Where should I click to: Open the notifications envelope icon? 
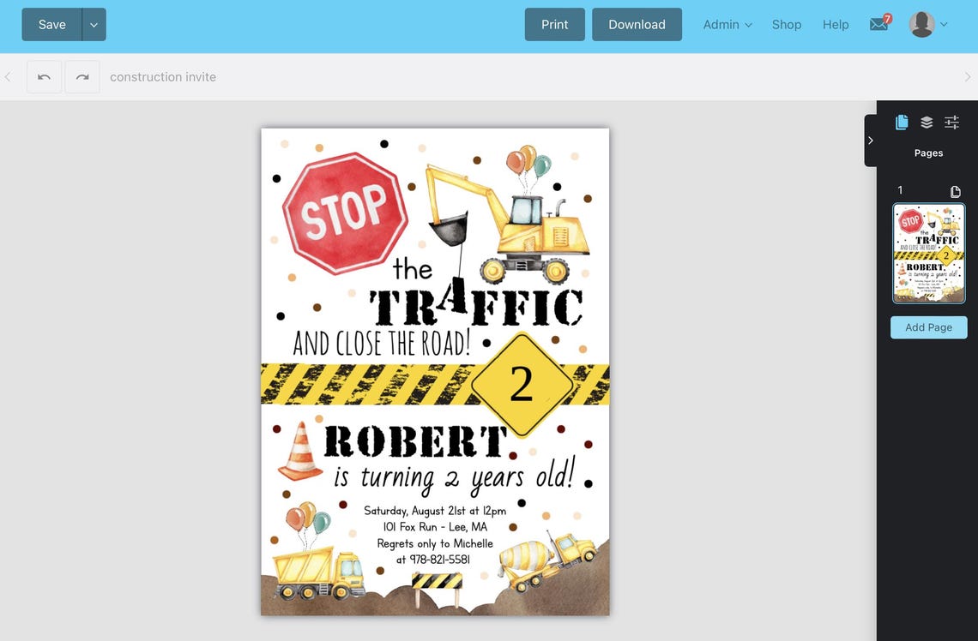(x=878, y=24)
